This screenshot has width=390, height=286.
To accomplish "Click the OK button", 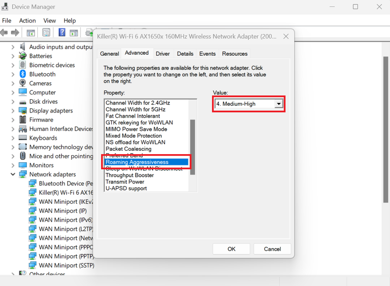I will (231, 249).
